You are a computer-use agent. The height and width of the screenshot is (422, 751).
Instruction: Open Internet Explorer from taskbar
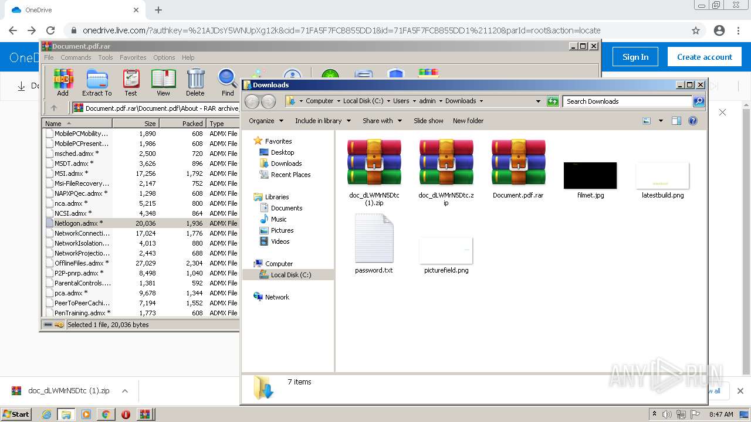pyautogui.click(x=46, y=414)
